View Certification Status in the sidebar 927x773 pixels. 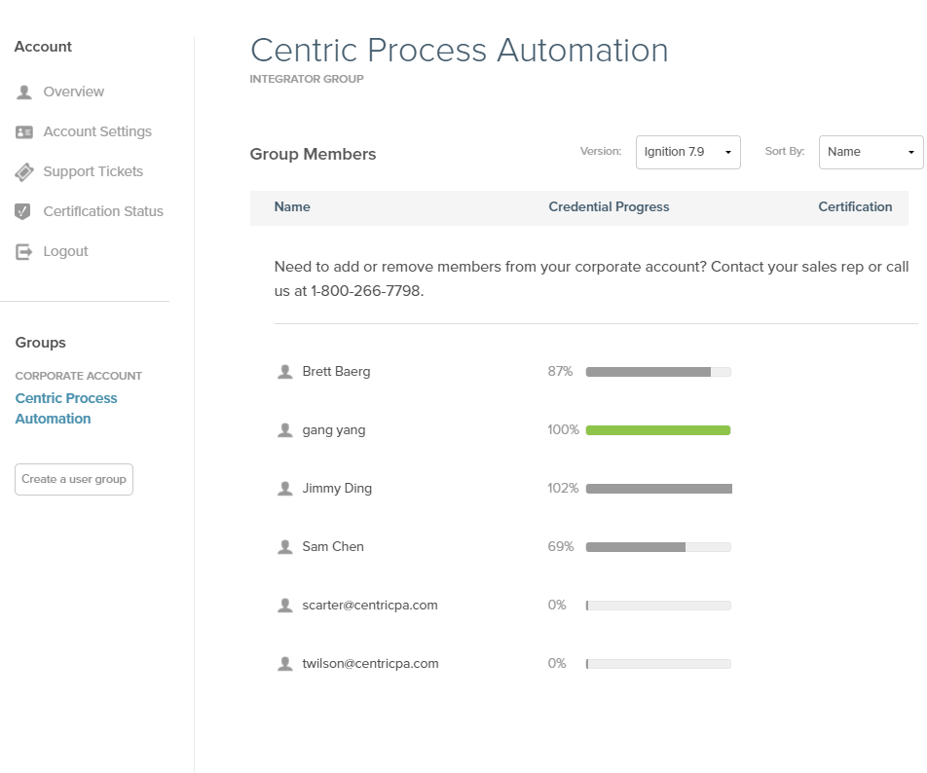pyautogui.click(x=103, y=211)
